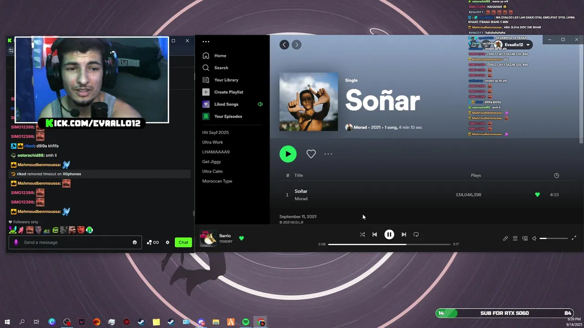Click Create Playlist in Spotify sidebar

223,92
